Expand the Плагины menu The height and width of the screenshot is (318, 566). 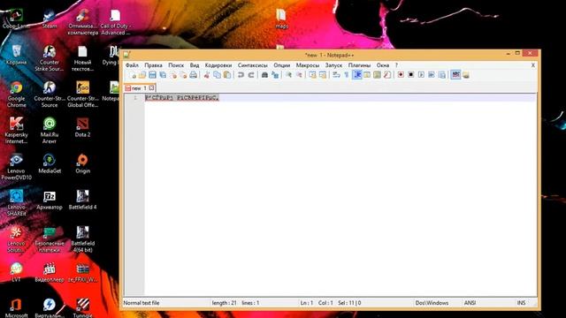(359, 65)
